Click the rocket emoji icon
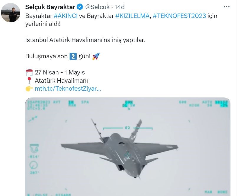 coord(96,56)
